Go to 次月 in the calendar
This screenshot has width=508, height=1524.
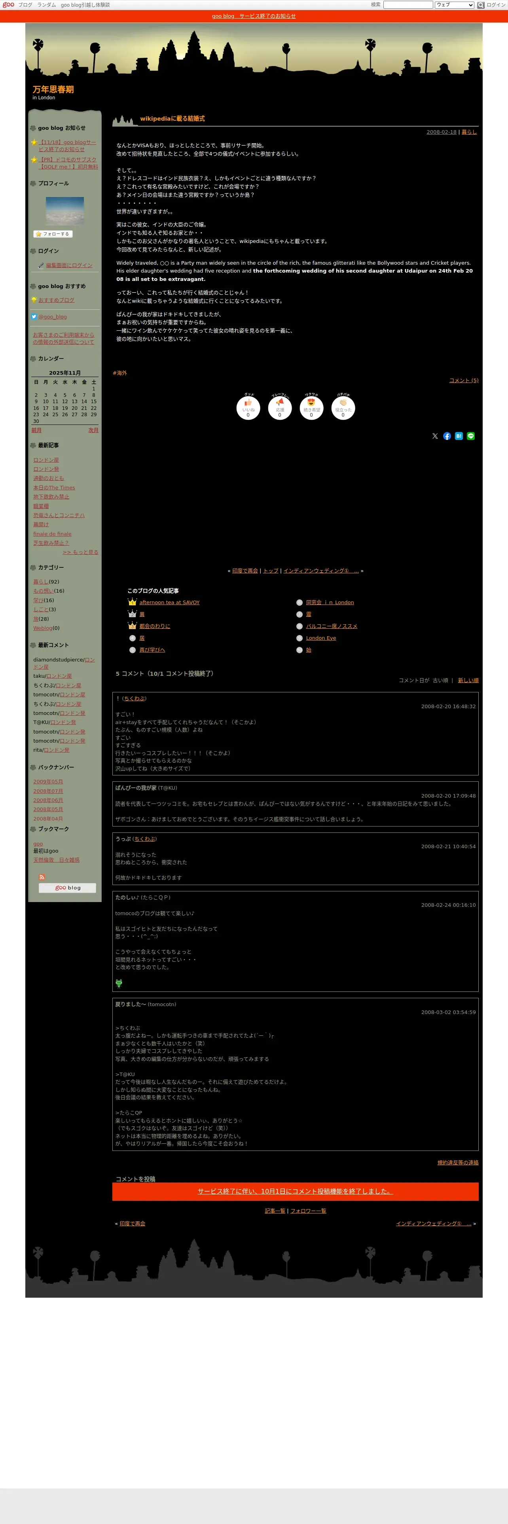click(x=93, y=430)
